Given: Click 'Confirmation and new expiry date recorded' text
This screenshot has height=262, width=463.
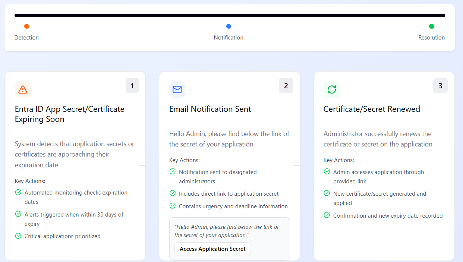Looking at the screenshot, I should point(388,216).
